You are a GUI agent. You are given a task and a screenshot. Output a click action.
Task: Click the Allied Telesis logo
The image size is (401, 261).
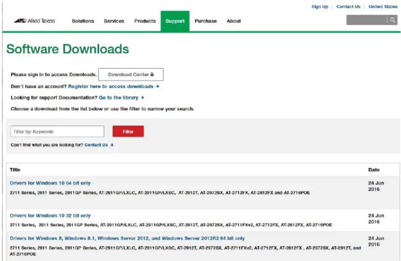tap(35, 21)
